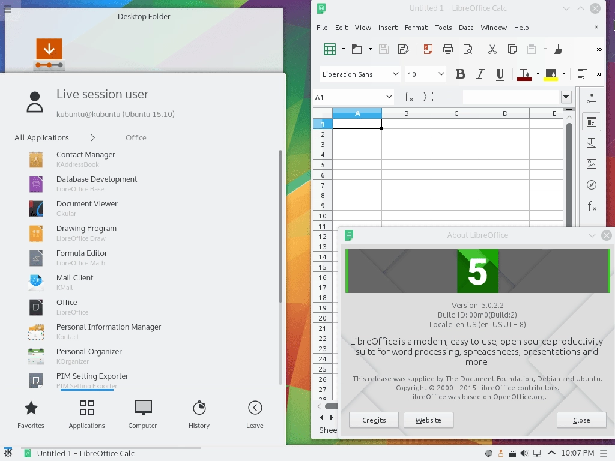Switch to the Computer tab in launcher
Screen dimensions: 615x461
143,414
